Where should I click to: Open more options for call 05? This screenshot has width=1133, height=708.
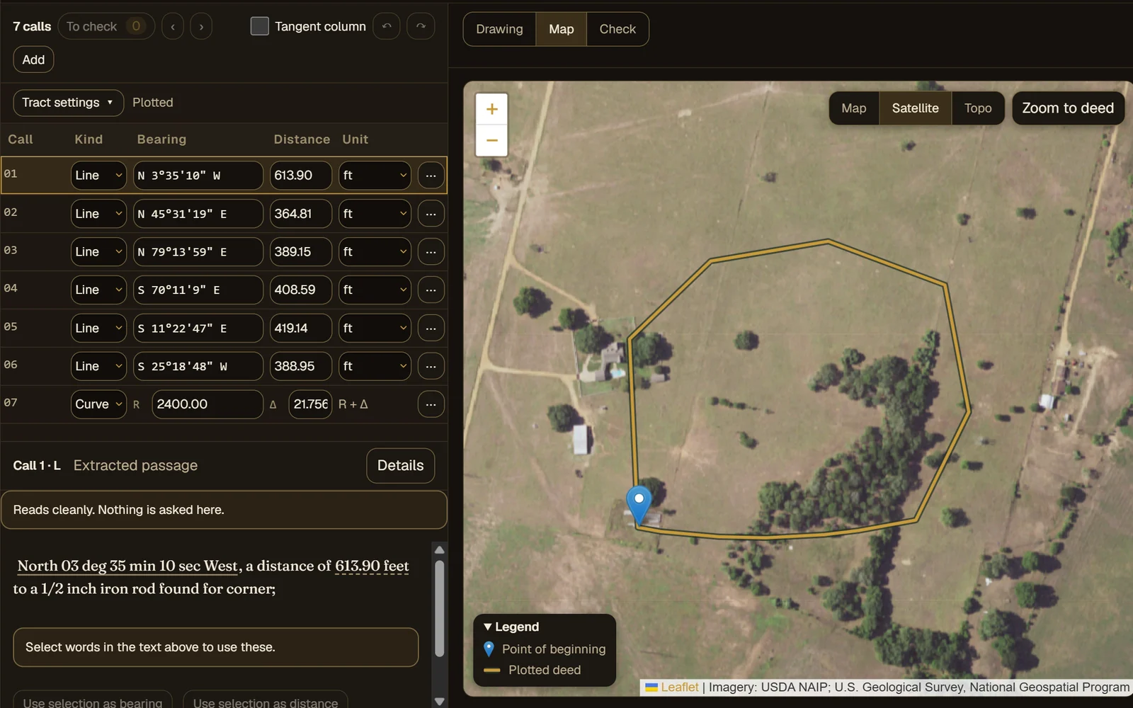click(431, 329)
